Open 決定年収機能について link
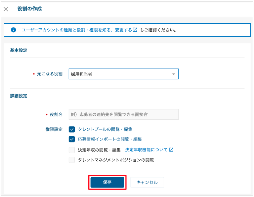Image resolution: width=254 pixels, height=197 pixels. tap(146, 150)
